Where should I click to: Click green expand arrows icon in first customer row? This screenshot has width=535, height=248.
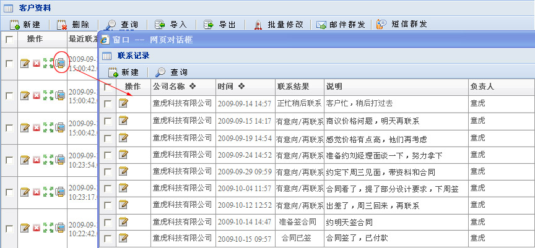pos(48,63)
